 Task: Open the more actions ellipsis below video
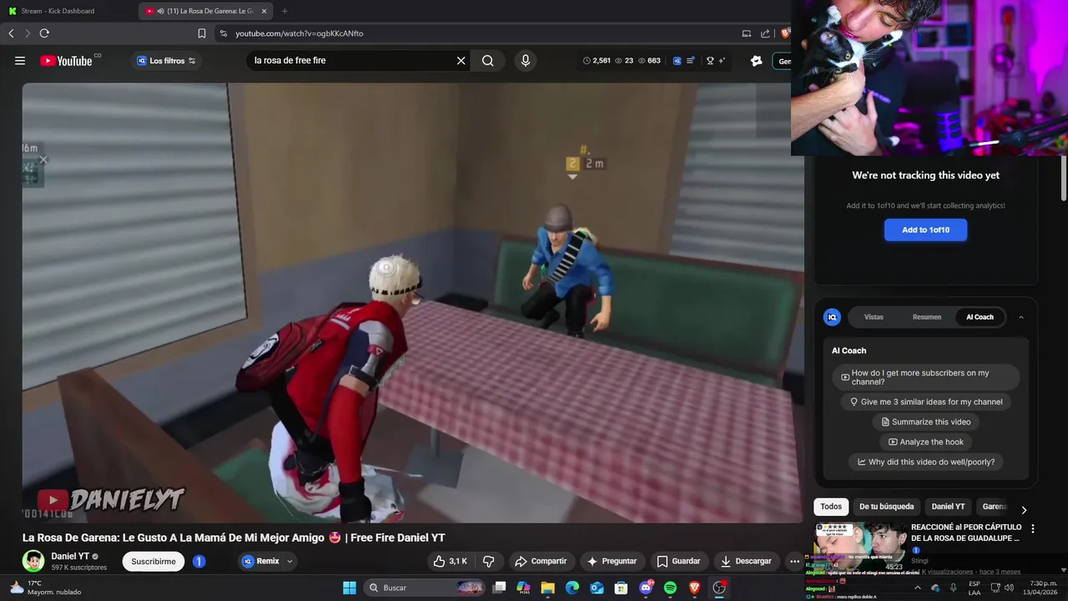(x=794, y=561)
